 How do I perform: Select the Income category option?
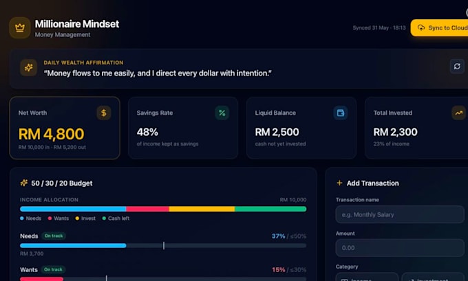pos(367,277)
